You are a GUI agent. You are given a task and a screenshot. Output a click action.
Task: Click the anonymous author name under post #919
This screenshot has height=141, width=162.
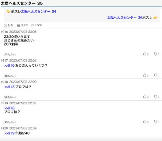pyautogui.click(x=10, y=122)
